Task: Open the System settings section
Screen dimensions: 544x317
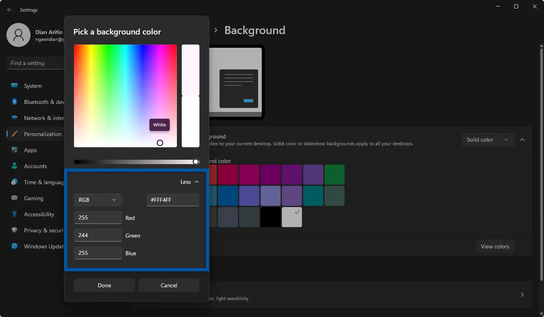Action: pyautogui.click(x=32, y=86)
